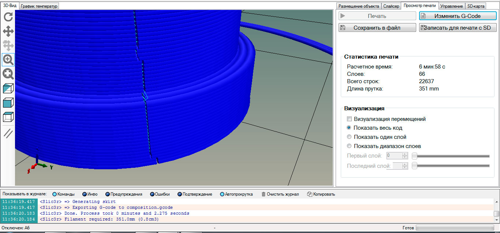This screenshot has width=500, height=233.
Task: Click the rotate view tool icon
Action: pos(8,17)
